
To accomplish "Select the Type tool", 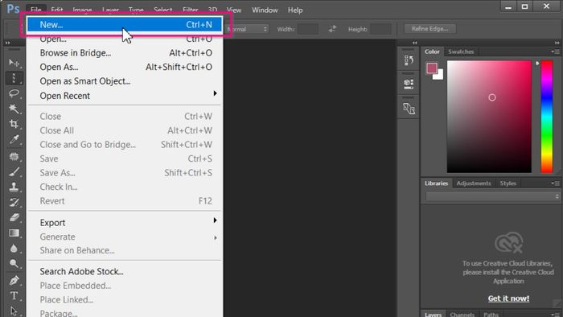I will coord(14,295).
